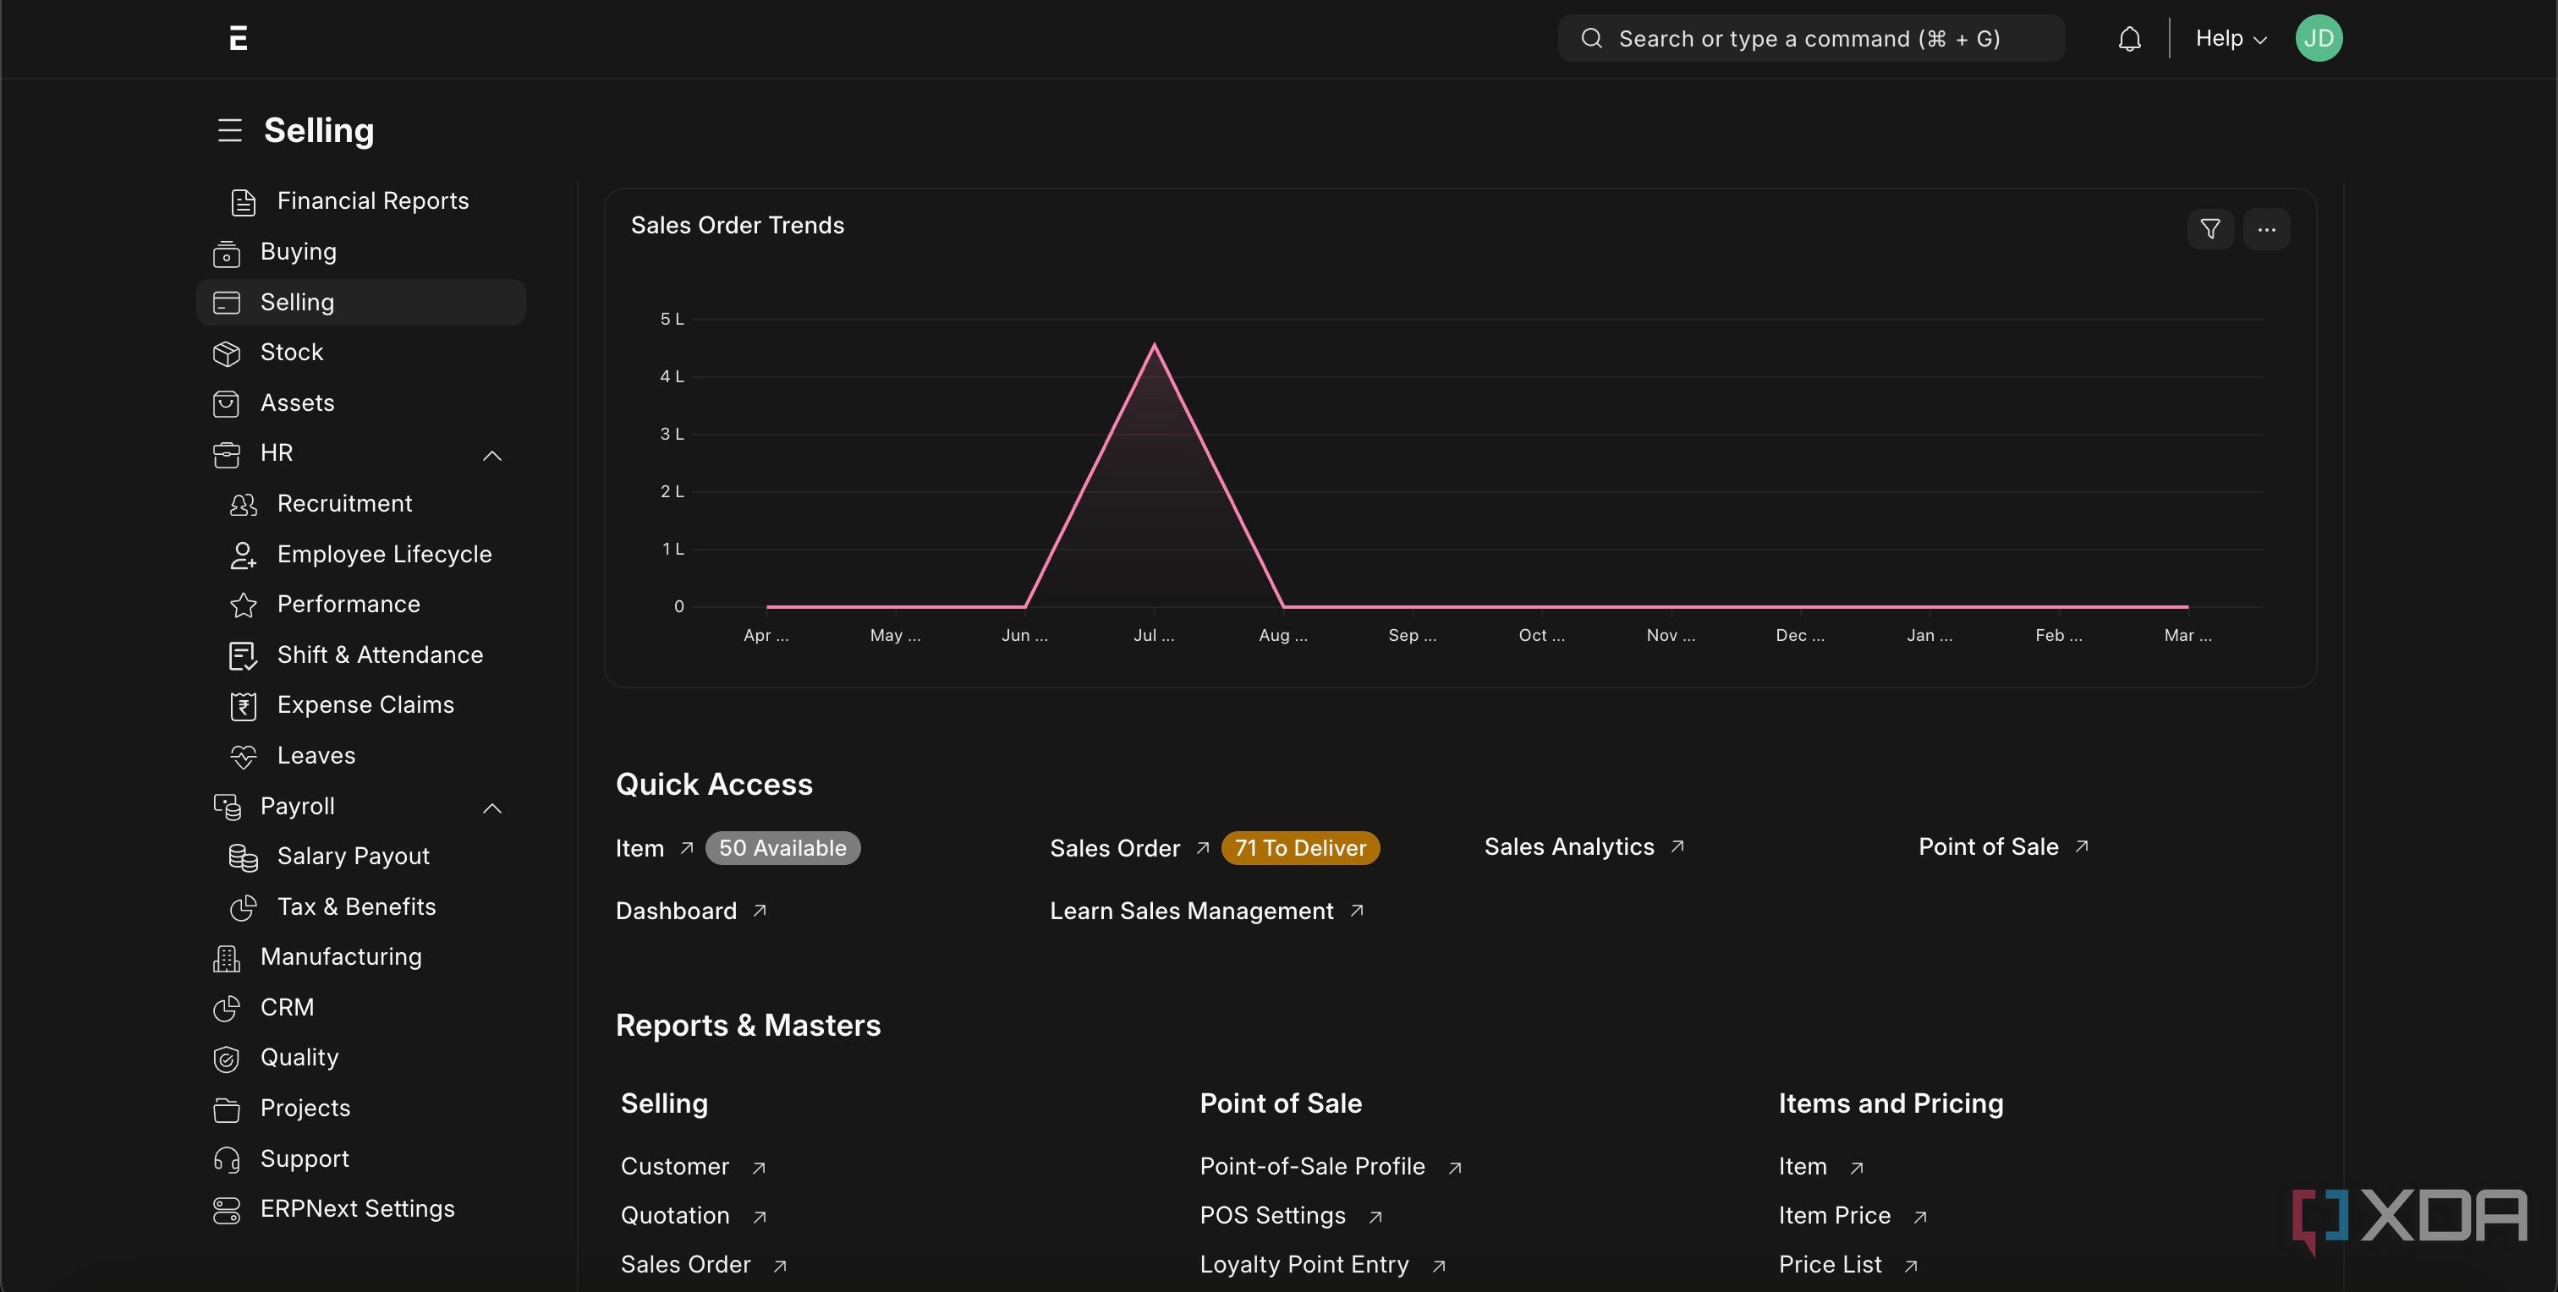Click the Tax & Benefits pie icon
2558x1292 pixels.
click(x=244, y=908)
